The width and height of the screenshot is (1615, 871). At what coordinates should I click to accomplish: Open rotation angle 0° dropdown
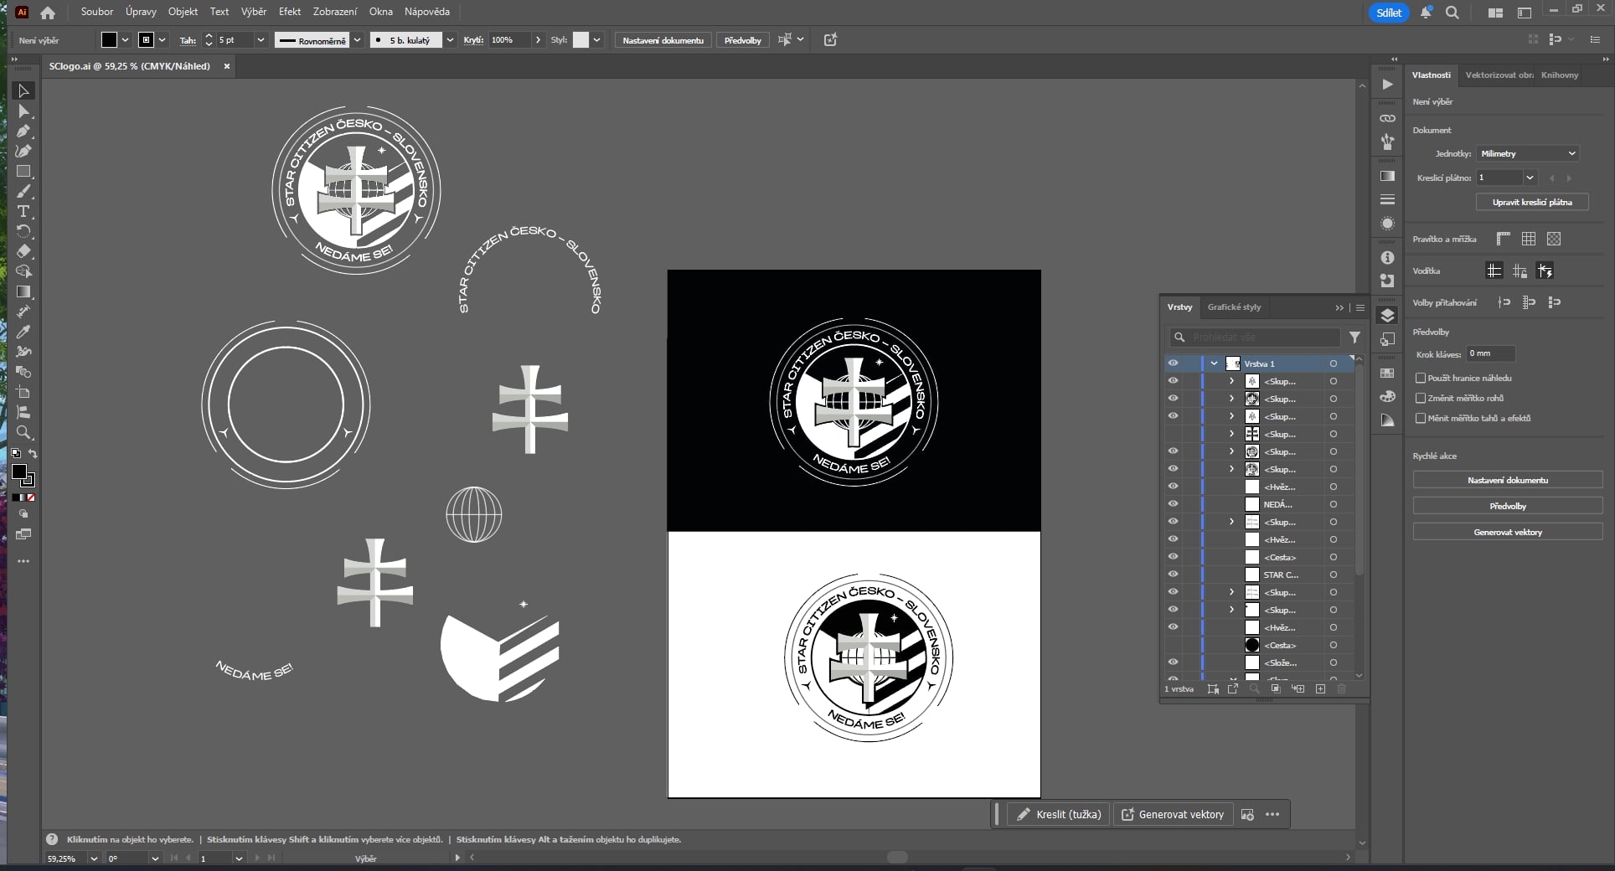point(155,858)
